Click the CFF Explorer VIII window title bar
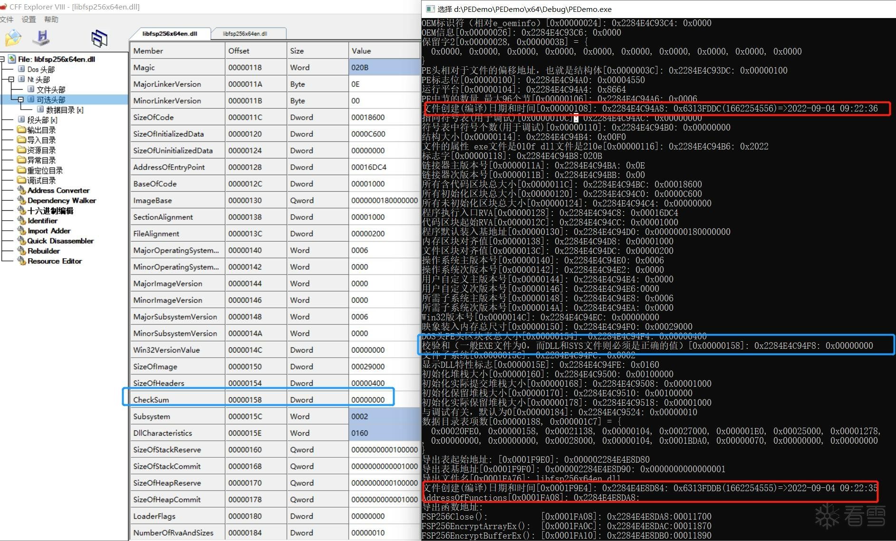896x541 pixels. [210, 7]
